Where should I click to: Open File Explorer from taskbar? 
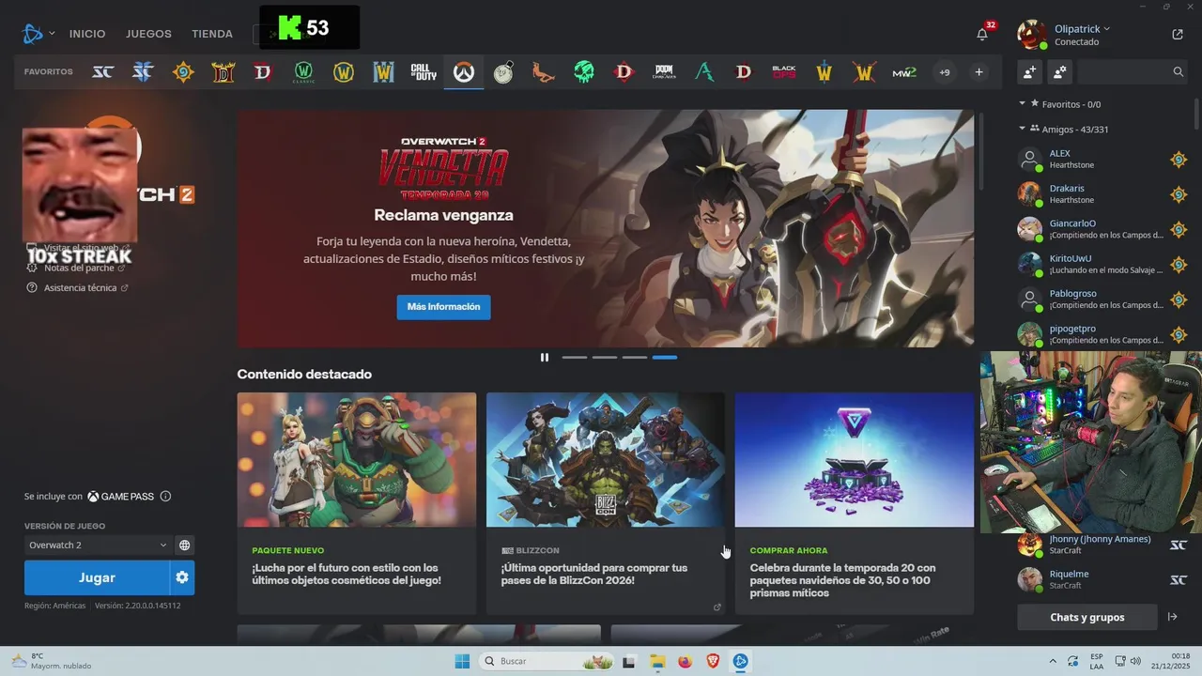click(656, 661)
